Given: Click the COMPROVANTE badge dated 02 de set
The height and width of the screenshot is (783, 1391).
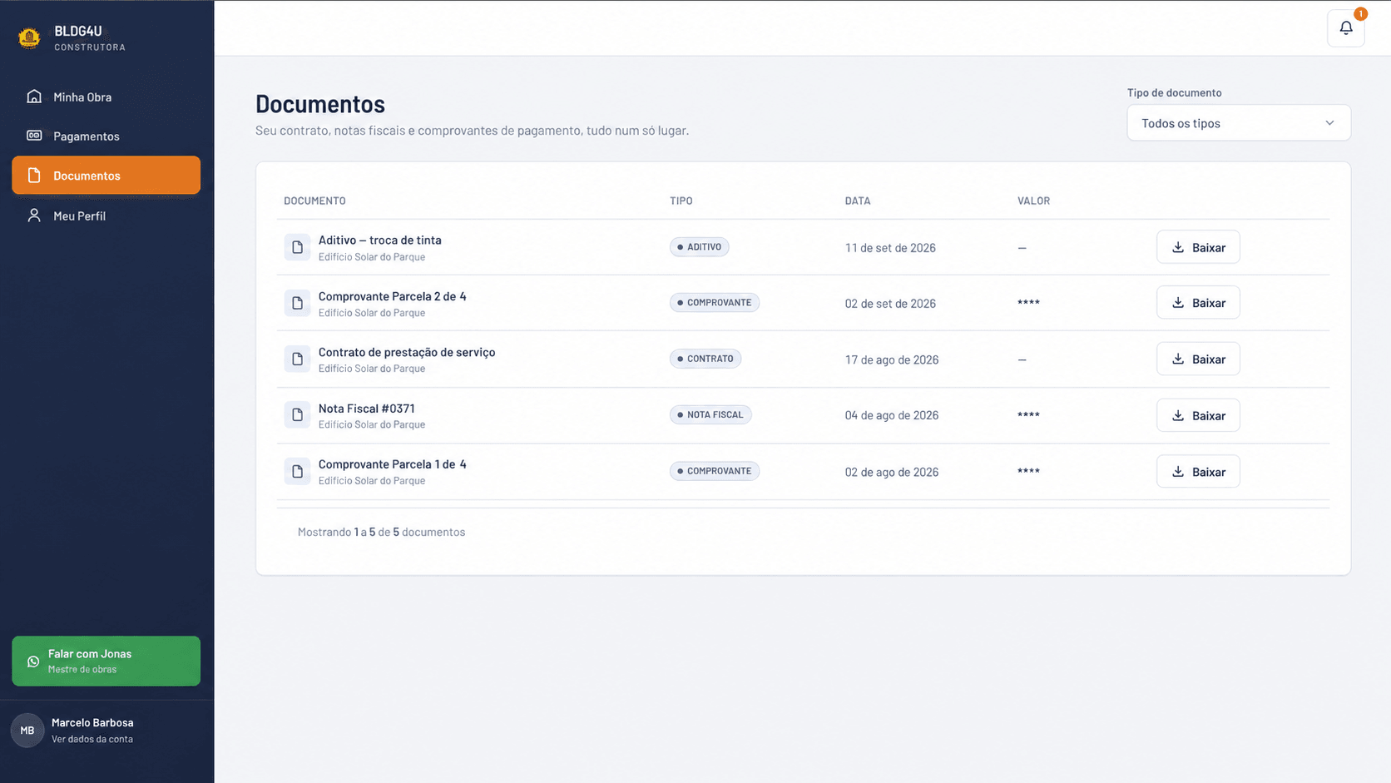Looking at the screenshot, I should (715, 303).
